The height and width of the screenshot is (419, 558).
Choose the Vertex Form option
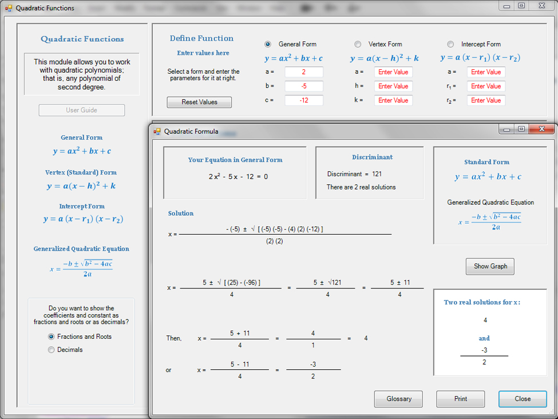pos(358,44)
